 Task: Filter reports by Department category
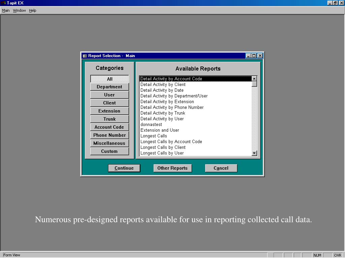(x=109, y=87)
